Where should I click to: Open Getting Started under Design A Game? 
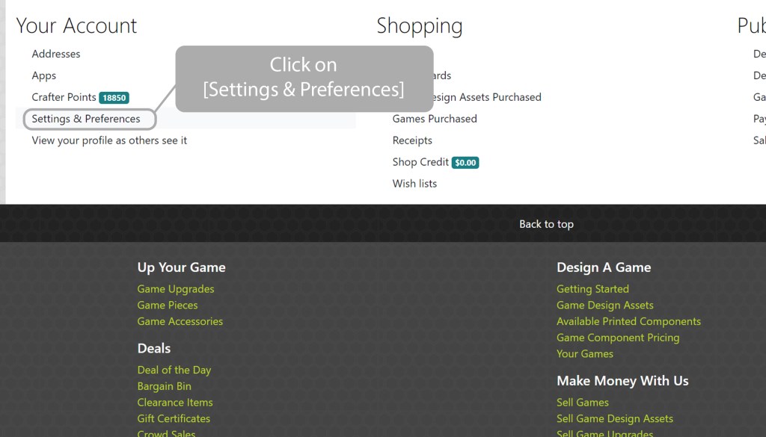(x=592, y=289)
